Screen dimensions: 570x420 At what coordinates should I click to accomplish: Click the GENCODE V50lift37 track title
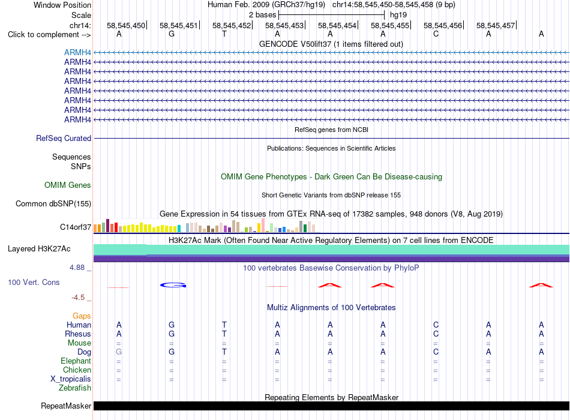(331, 44)
